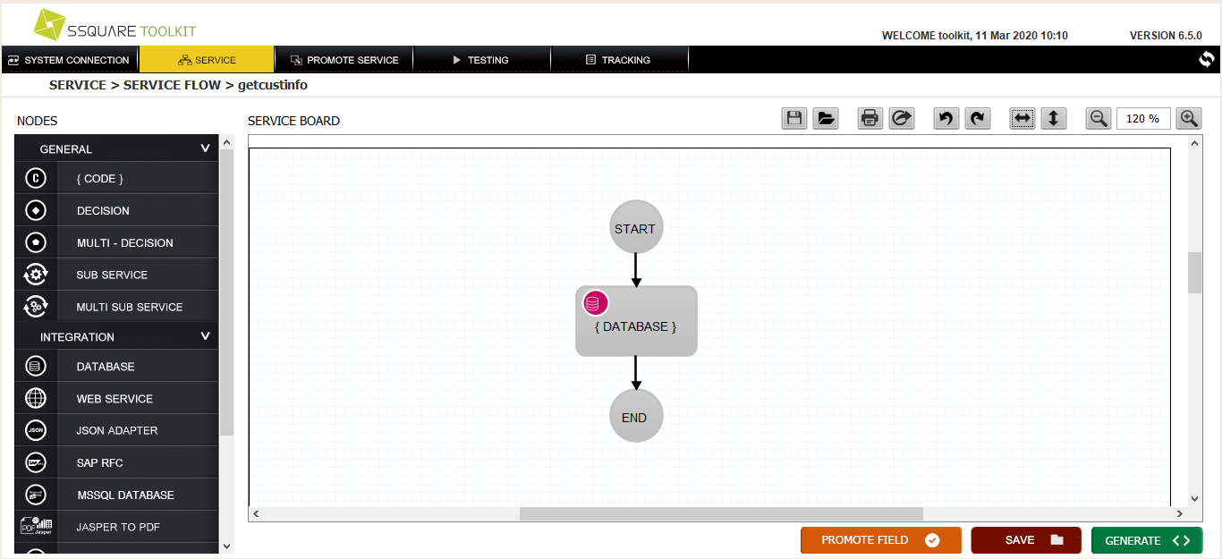The width and height of the screenshot is (1222, 559).
Task: Click the WEB SERVICE globe icon
Action: click(36, 398)
